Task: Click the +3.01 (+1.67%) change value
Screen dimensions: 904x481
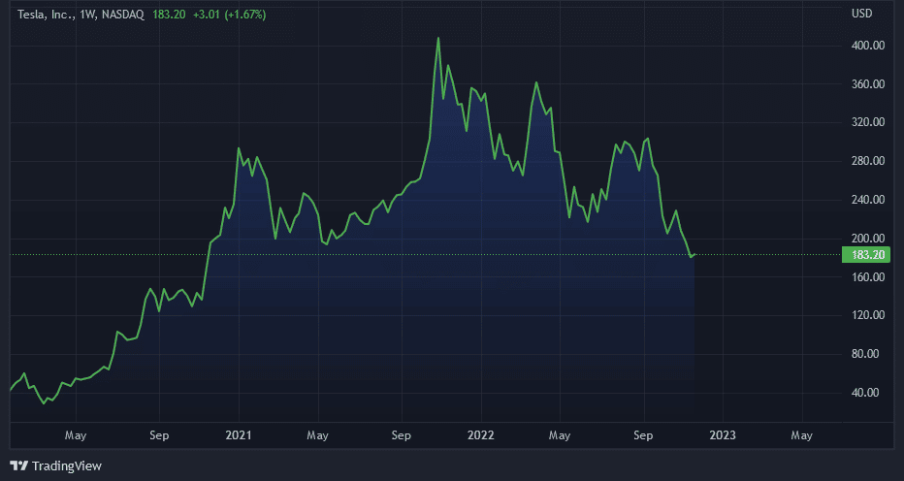Action: [x=231, y=16]
